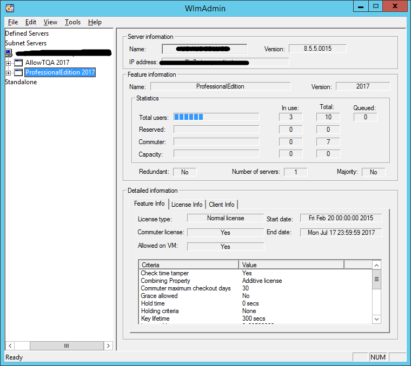This screenshot has width=411, height=366.
Task: Close the WlmAdmin window
Action: 395,6
